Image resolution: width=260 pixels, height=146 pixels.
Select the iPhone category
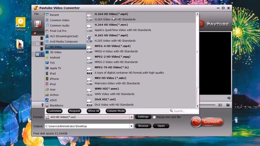(x=65, y=79)
